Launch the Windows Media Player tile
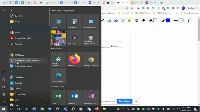The width and height of the screenshot is (200, 112). (x=91, y=38)
